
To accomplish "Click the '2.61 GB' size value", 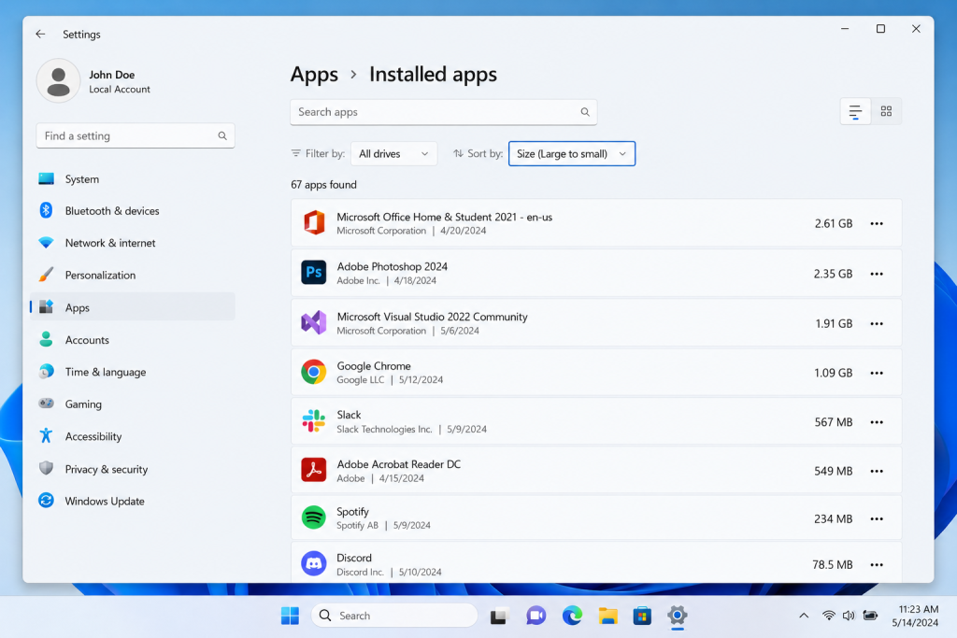I will (x=833, y=224).
